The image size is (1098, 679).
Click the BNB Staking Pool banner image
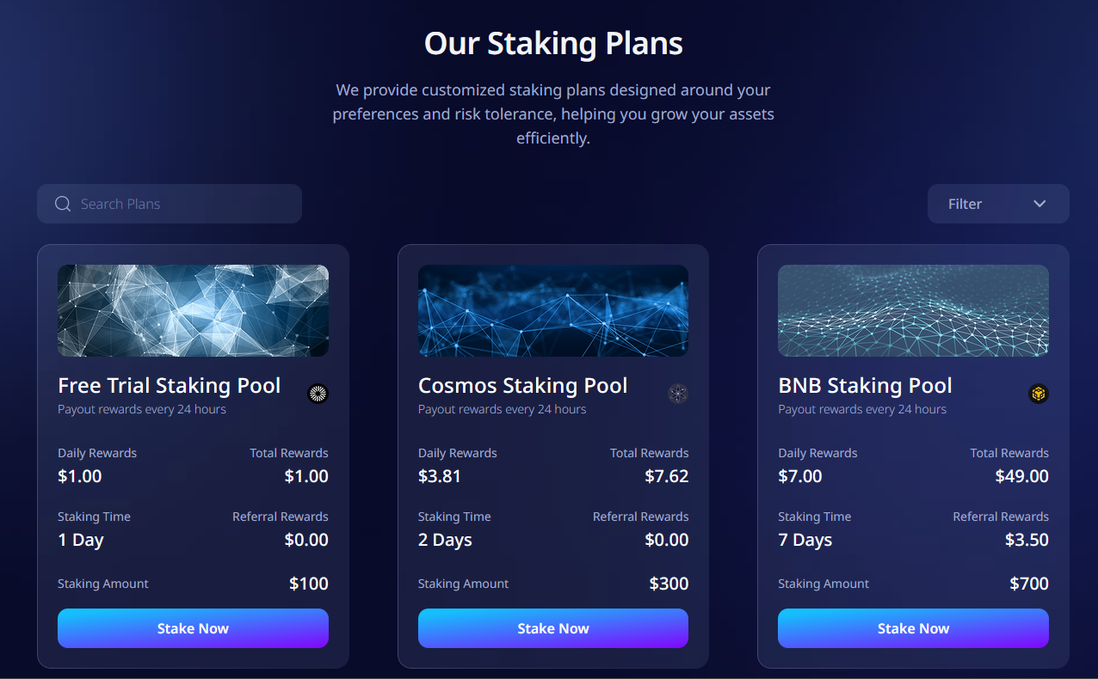click(913, 310)
